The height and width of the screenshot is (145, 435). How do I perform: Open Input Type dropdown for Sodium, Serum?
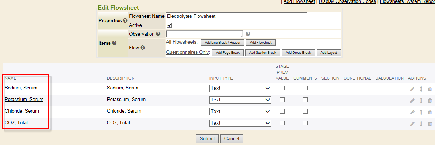pyautogui.click(x=240, y=88)
